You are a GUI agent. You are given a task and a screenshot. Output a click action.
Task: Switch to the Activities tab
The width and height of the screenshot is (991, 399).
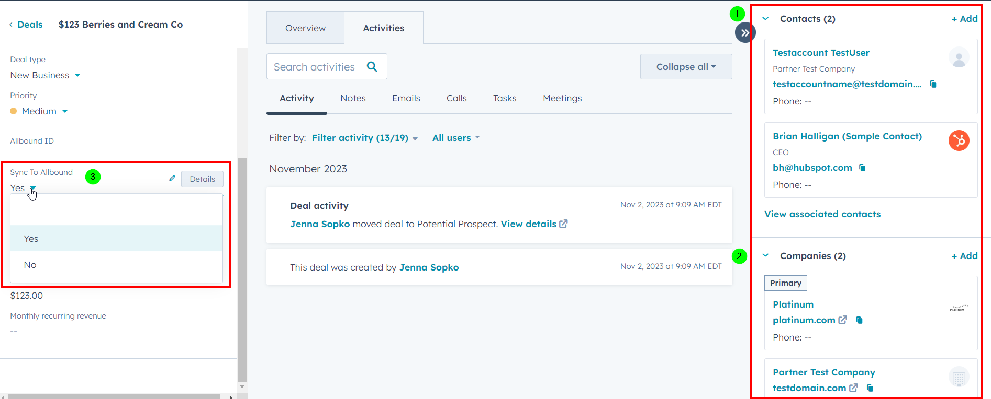(384, 28)
